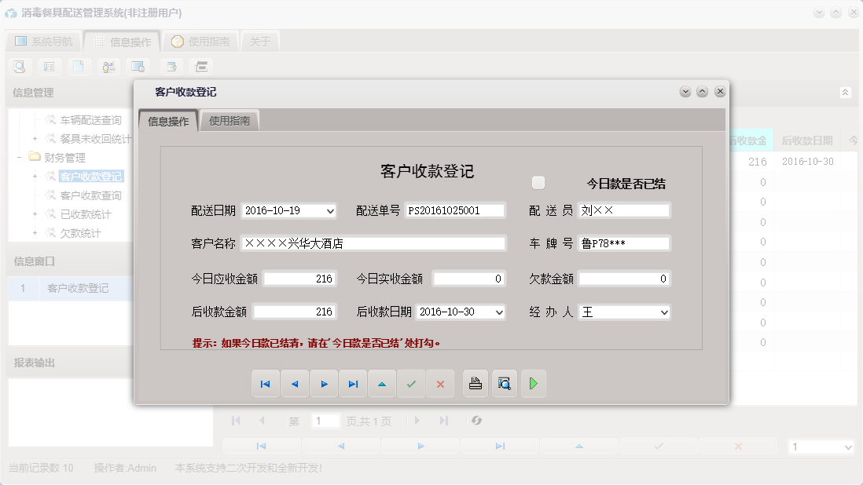Check the 今日款是否已结 checkbox
The width and height of the screenshot is (863, 485).
tap(538, 181)
